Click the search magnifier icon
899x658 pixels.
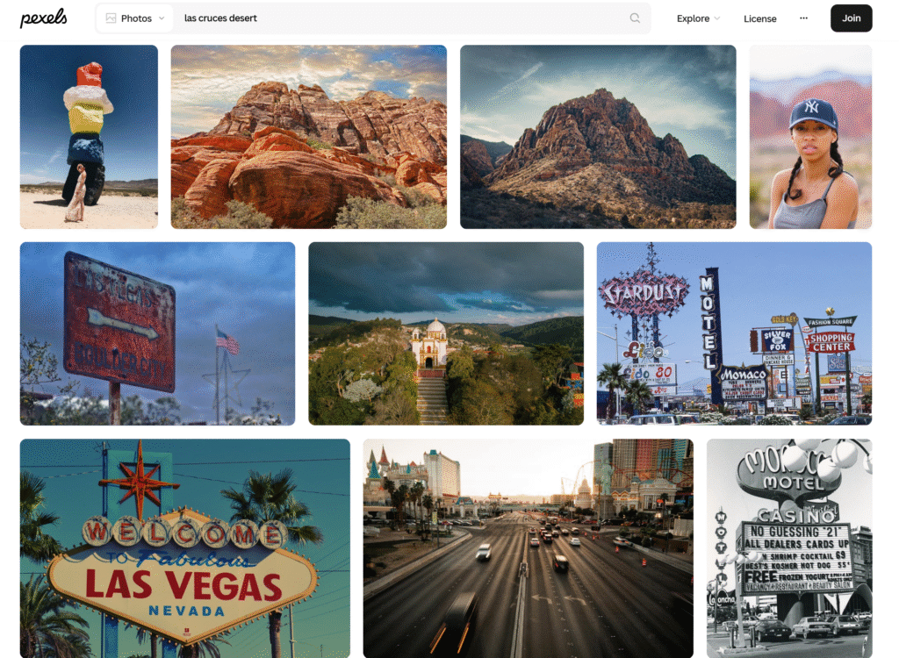635,18
